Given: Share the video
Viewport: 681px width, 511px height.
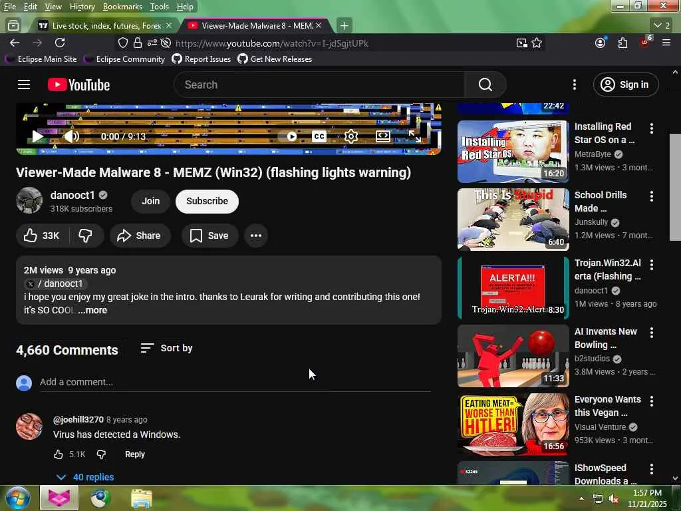Looking at the screenshot, I should 140,236.
